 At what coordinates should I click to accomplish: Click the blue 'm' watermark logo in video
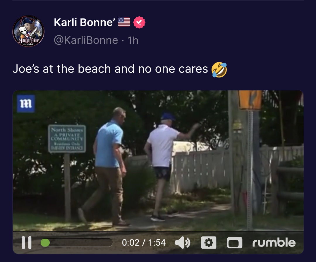(x=26, y=104)
